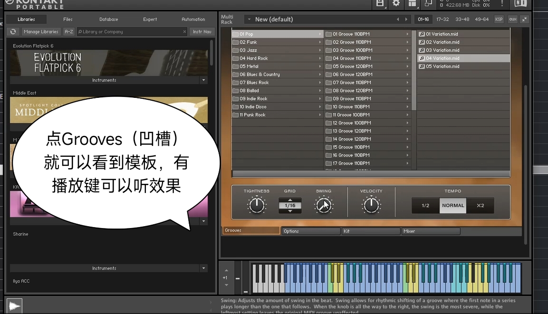548x314 pixels.
Task: Expand Evolution Flatpick 6 Instruments dropdown arrow
Action: click(203, 80)
